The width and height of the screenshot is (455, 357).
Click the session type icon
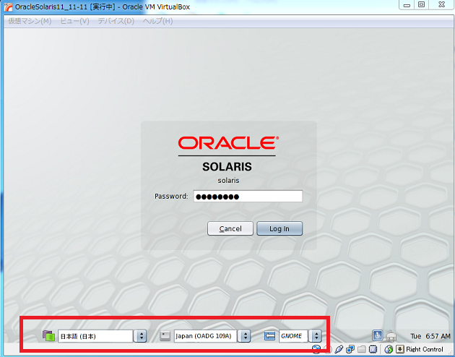(270, 335)
